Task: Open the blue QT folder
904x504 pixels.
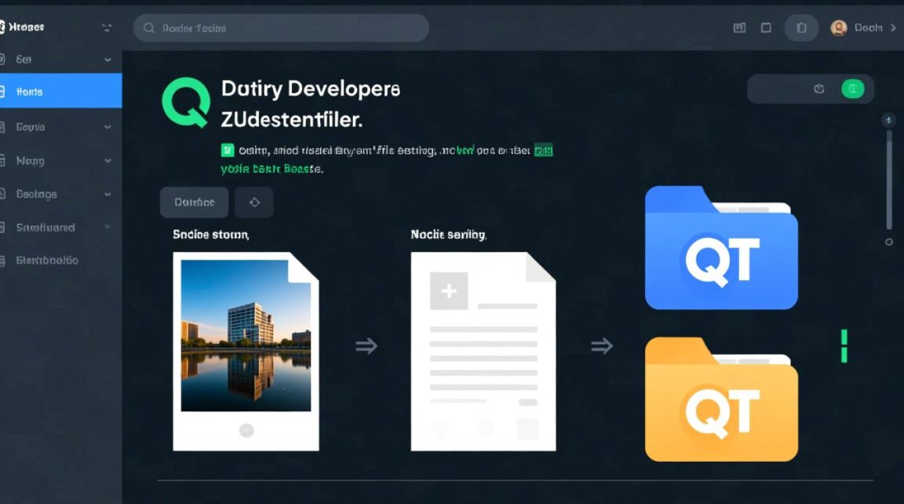Action: (x=721, y=249)
